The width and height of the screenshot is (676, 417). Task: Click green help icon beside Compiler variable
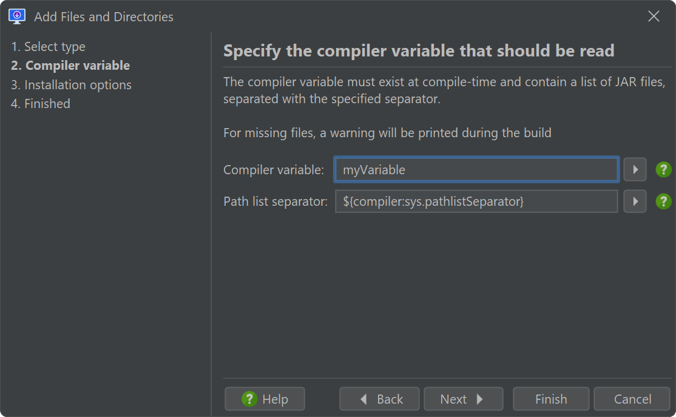click(x=663, y=169)
